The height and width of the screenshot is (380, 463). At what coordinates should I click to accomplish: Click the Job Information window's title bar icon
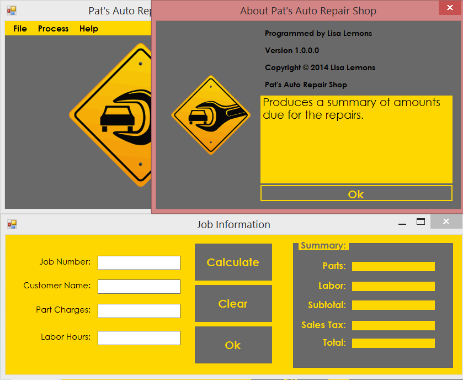[x=12, y=224]
